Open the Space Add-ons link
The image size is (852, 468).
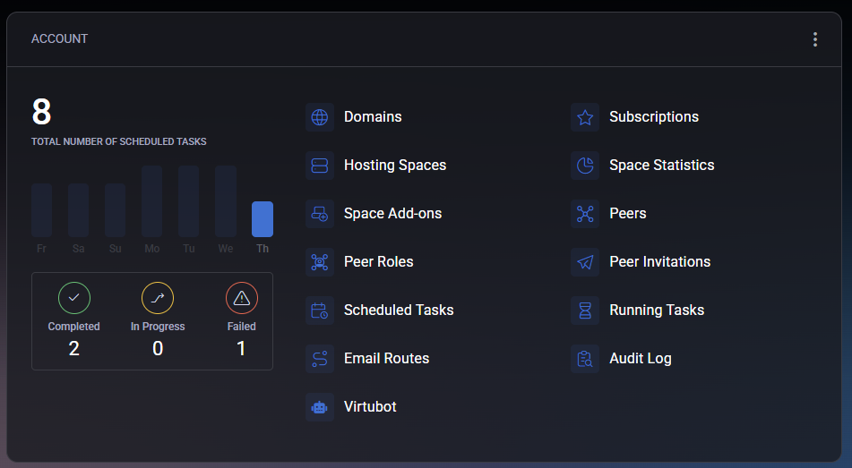(392, 214)
